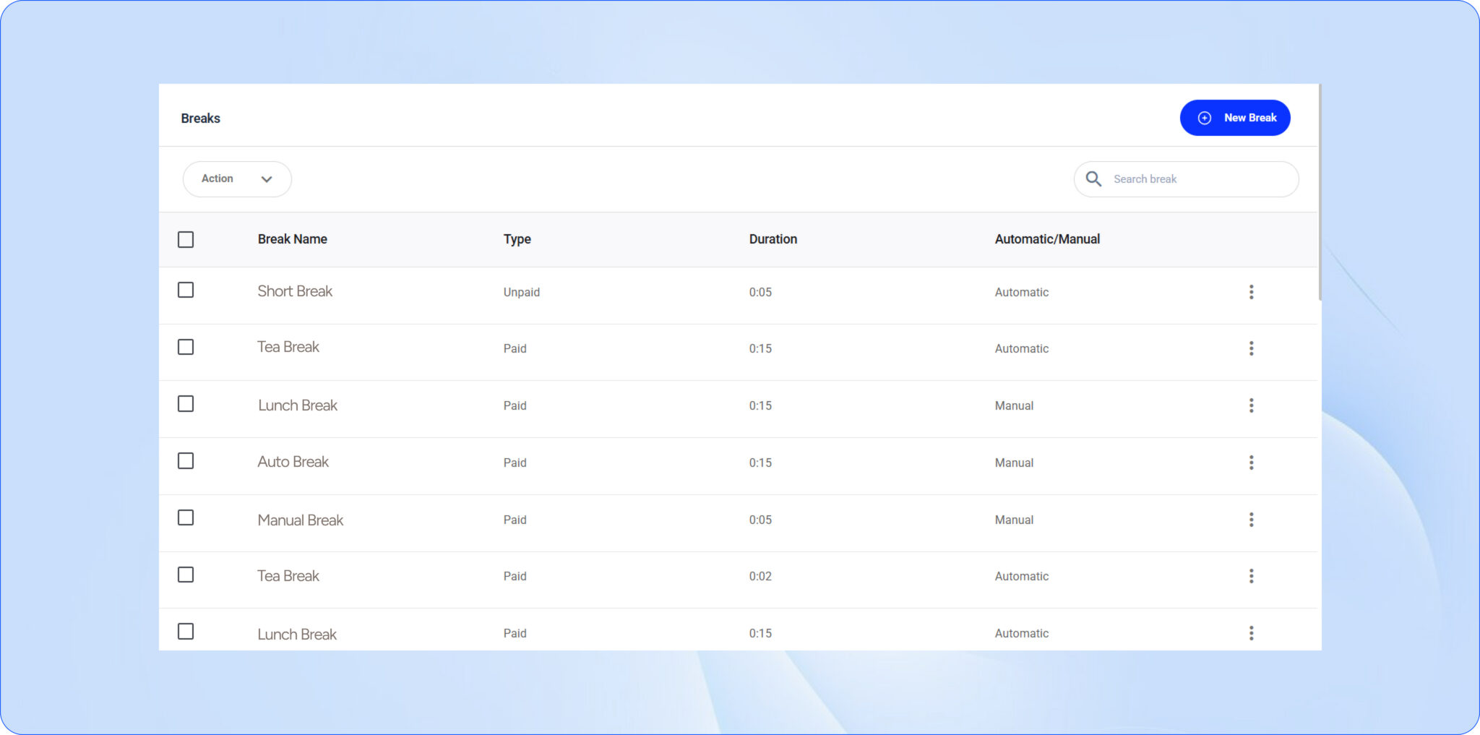Open more options for Short Break
1480x735 pixels.
coord(1251,292)
